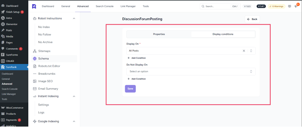
Task: Open SureRank General submenu item
Action: pos(6,79)
